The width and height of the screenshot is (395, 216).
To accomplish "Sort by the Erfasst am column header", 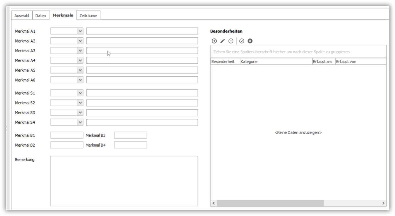I will (x=324, y=62).
